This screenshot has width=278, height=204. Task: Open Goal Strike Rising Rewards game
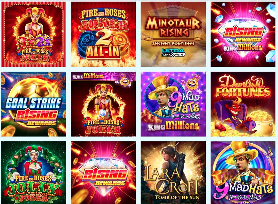33,104
